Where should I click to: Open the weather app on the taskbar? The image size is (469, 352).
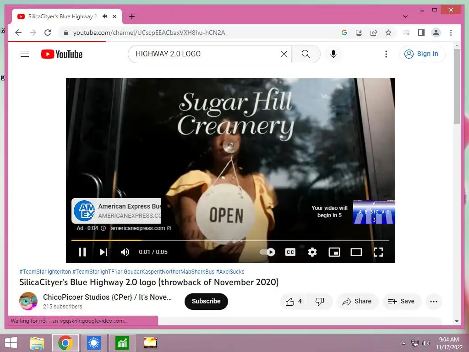point(93,343)
